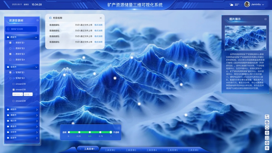Expand the 商洛市 node arrow
272x153 pixels.
pyautogui.click(x=37, y=126)
